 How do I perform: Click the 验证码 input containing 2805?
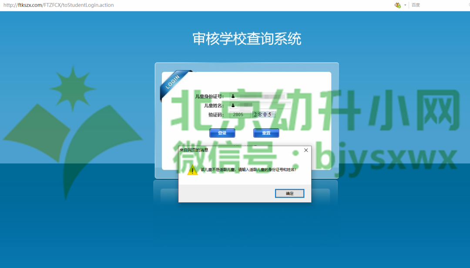click(239, 115)
